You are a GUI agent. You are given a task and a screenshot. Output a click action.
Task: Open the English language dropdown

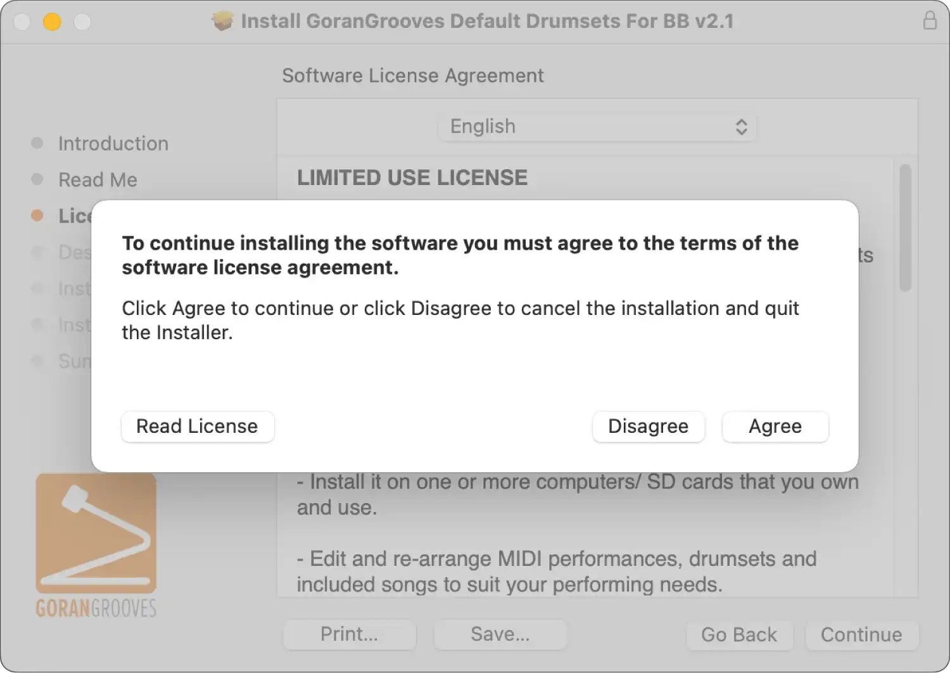(597, 127)
